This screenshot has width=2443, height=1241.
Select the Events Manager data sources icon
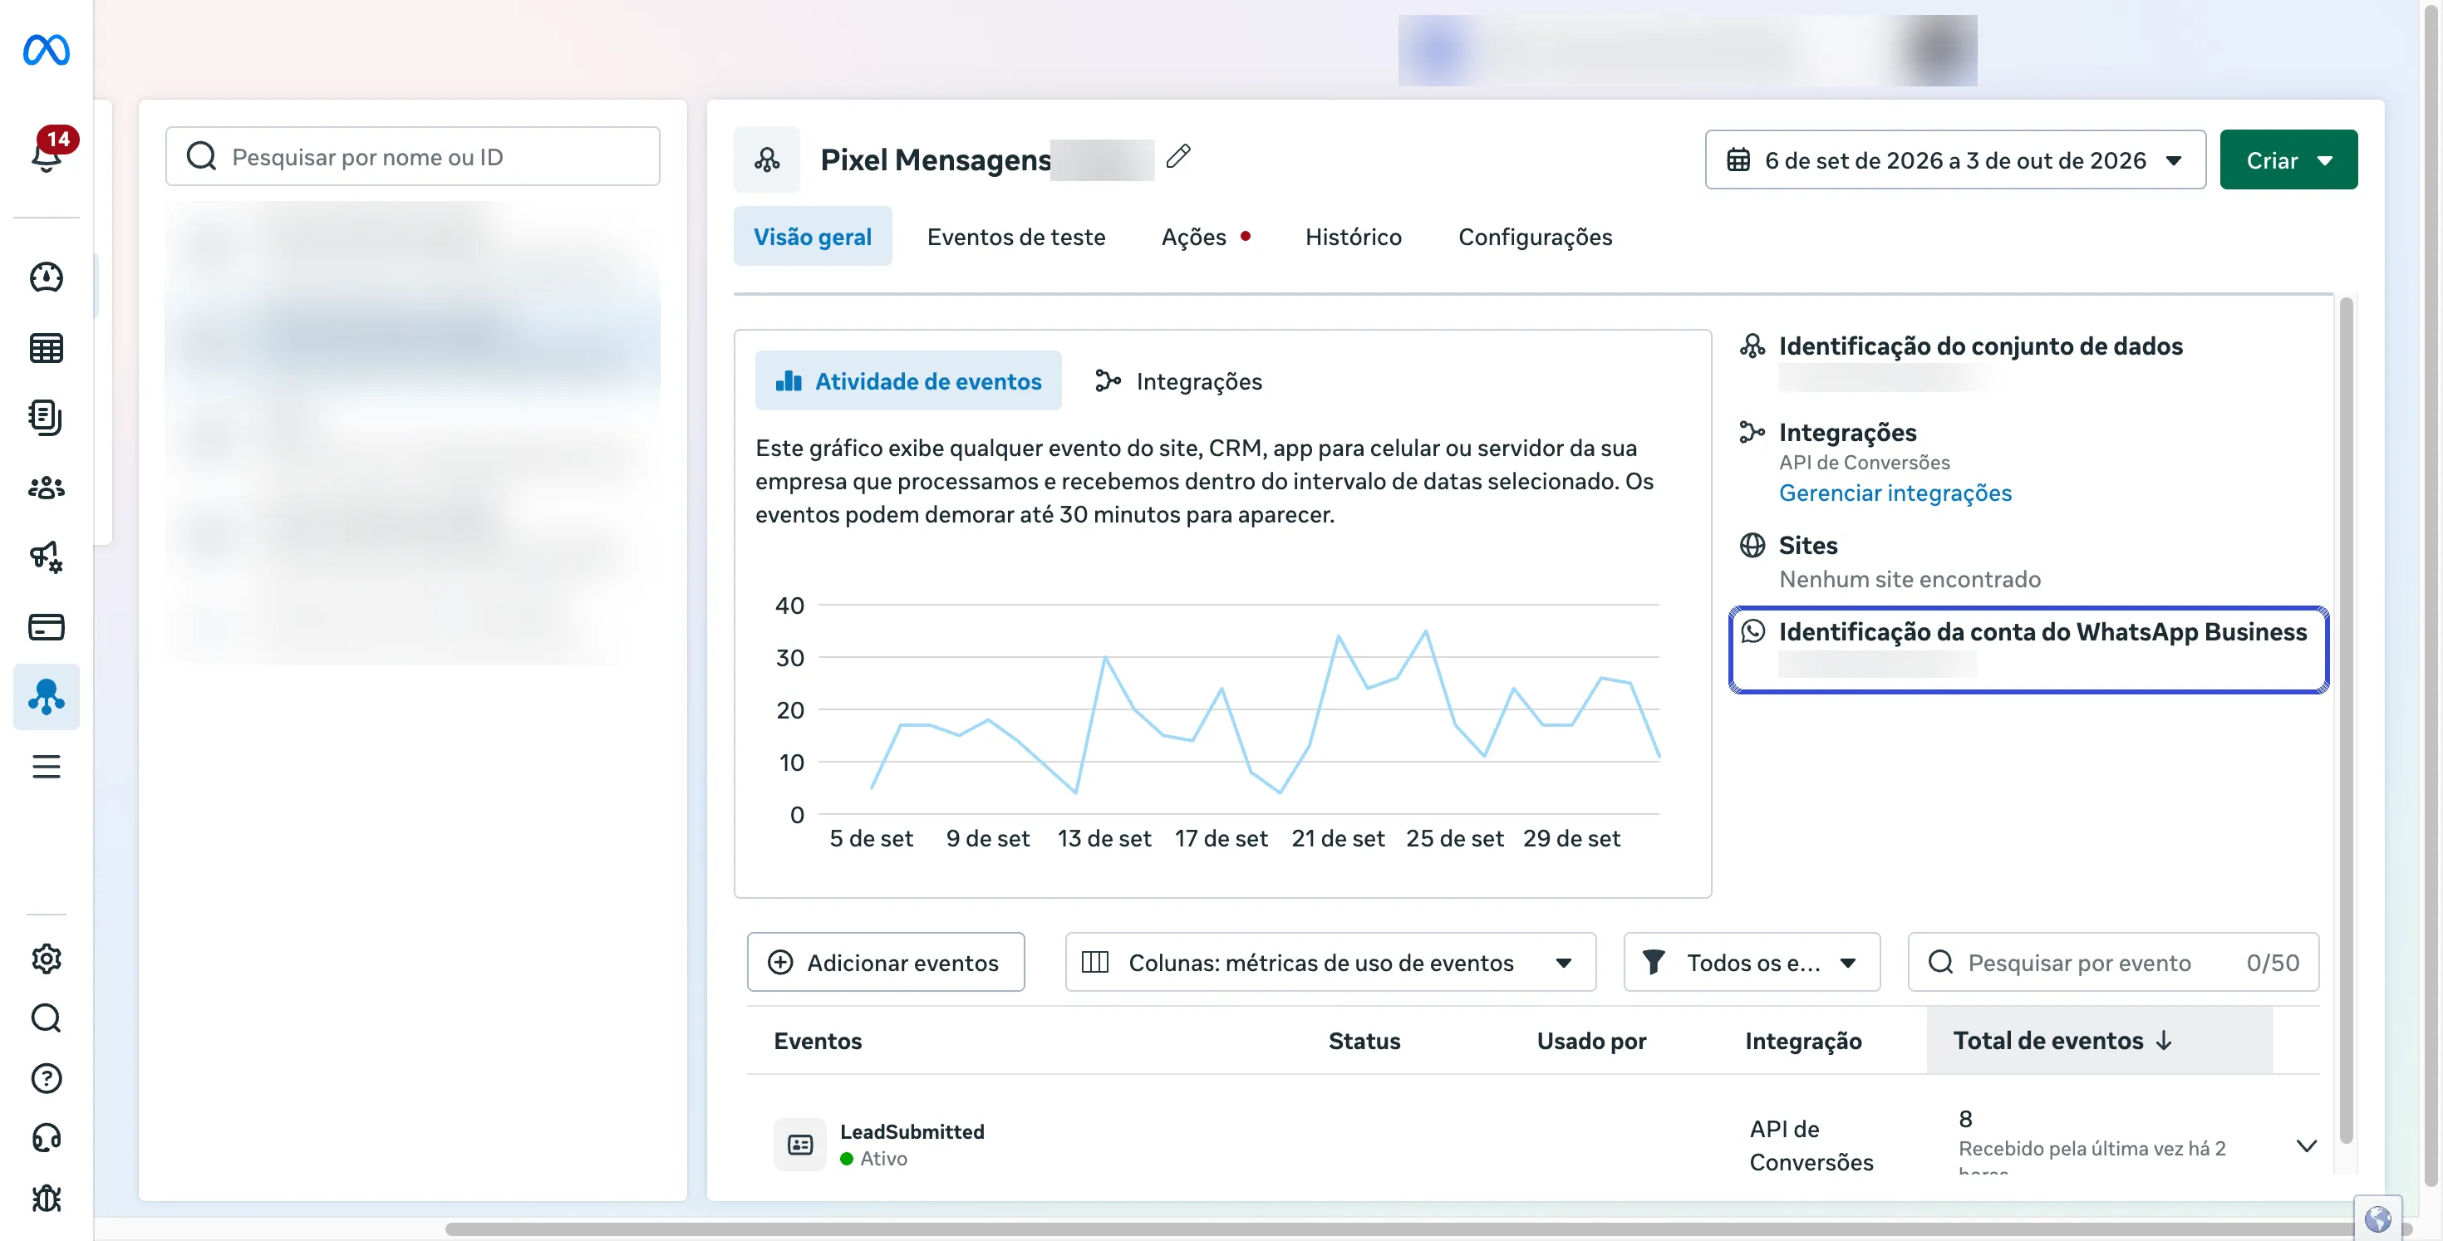[46, 697]
